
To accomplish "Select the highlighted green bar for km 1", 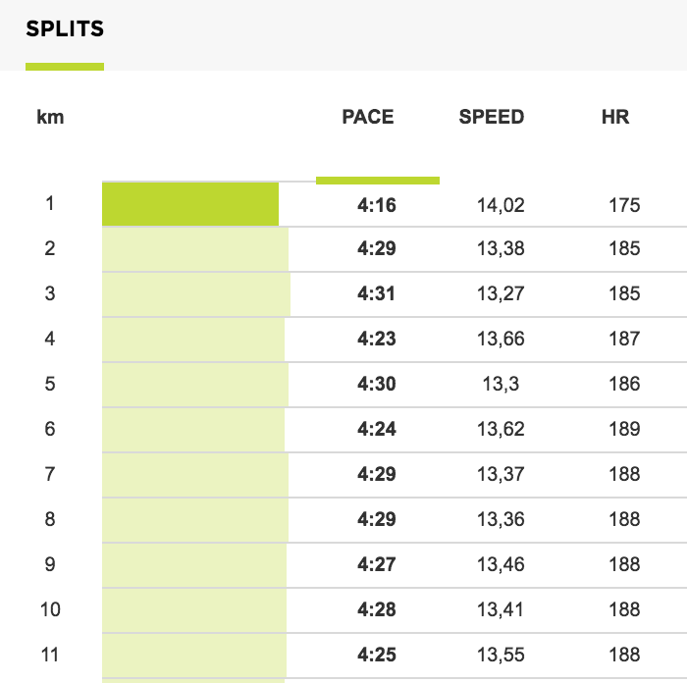I will point(190,204).
